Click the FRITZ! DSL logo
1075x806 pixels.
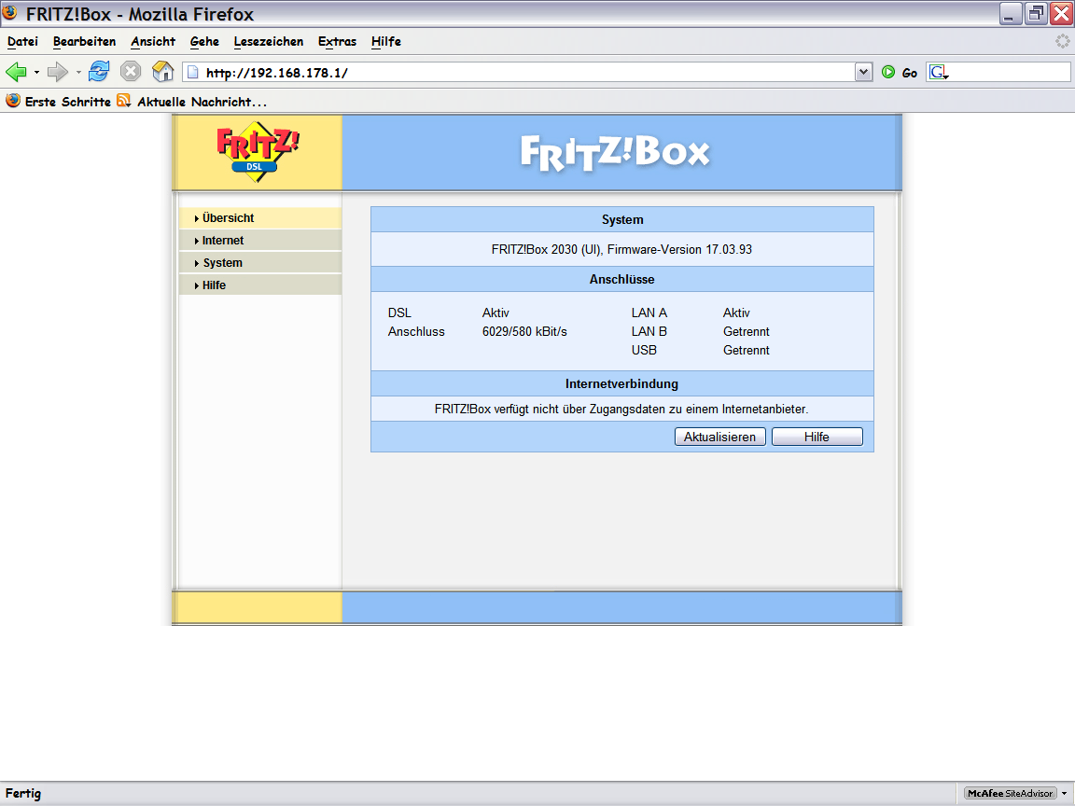point(258,151)
